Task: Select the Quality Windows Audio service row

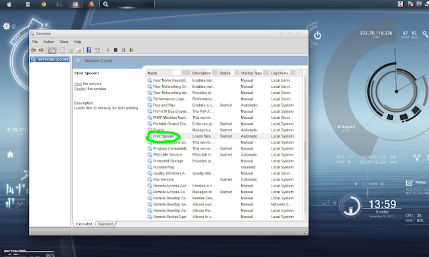Action: 221,173
